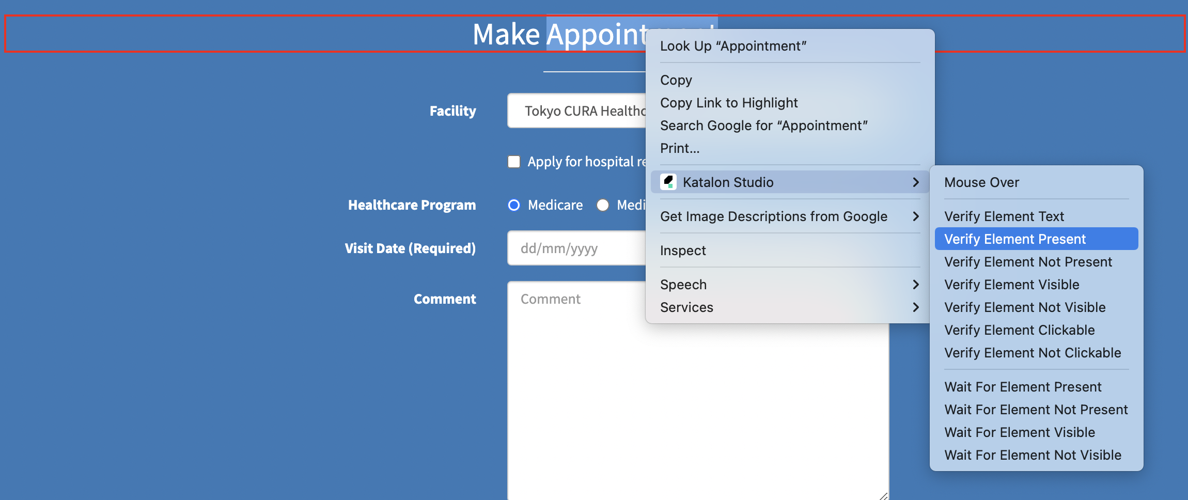
Task: Click the Inspect menu entry
Action: pos(683,251)
